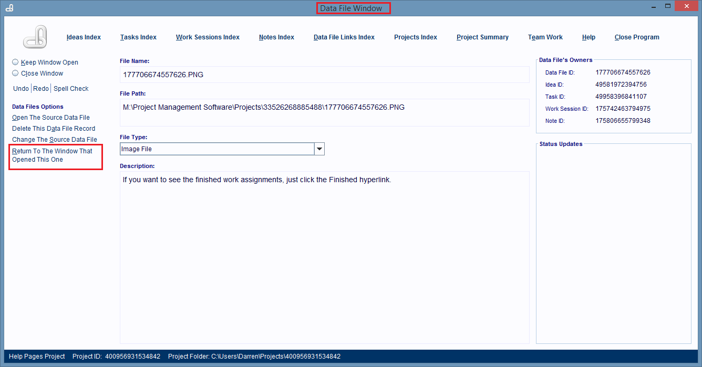Viewport: 702px width, 367px height.
Task: Click into the File Path field
Action: 324,112
